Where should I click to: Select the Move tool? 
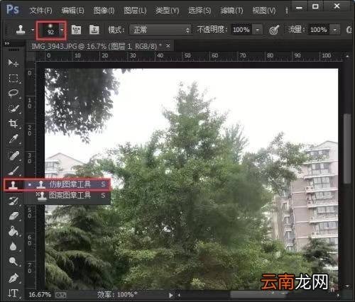[x=13, y=63]
